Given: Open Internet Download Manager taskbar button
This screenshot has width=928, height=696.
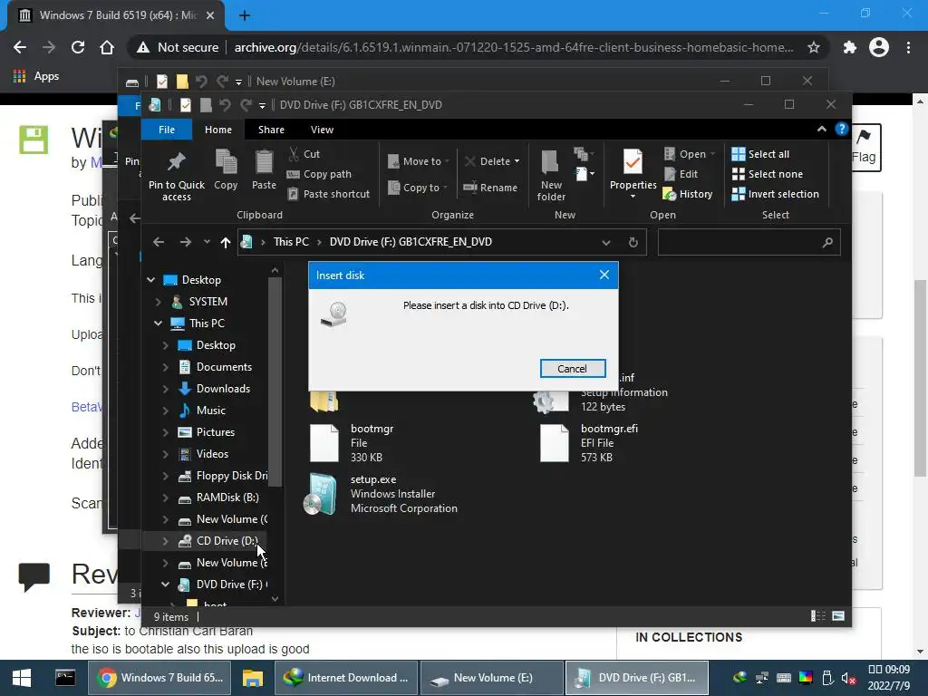Looking at the screenshot, I should [346, 678].
